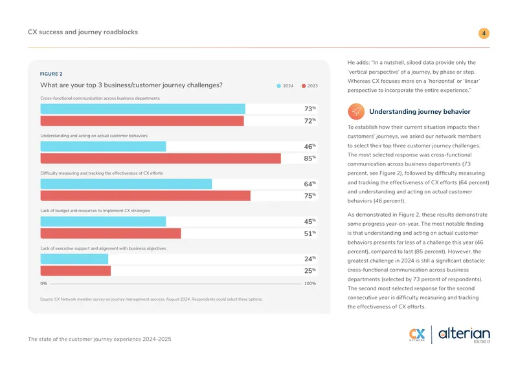Select the 85% red customer behaviors bar
518x366 pixels.
coord(161,158)
